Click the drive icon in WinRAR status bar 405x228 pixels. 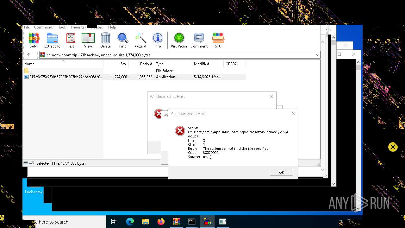tap(26, 163)
